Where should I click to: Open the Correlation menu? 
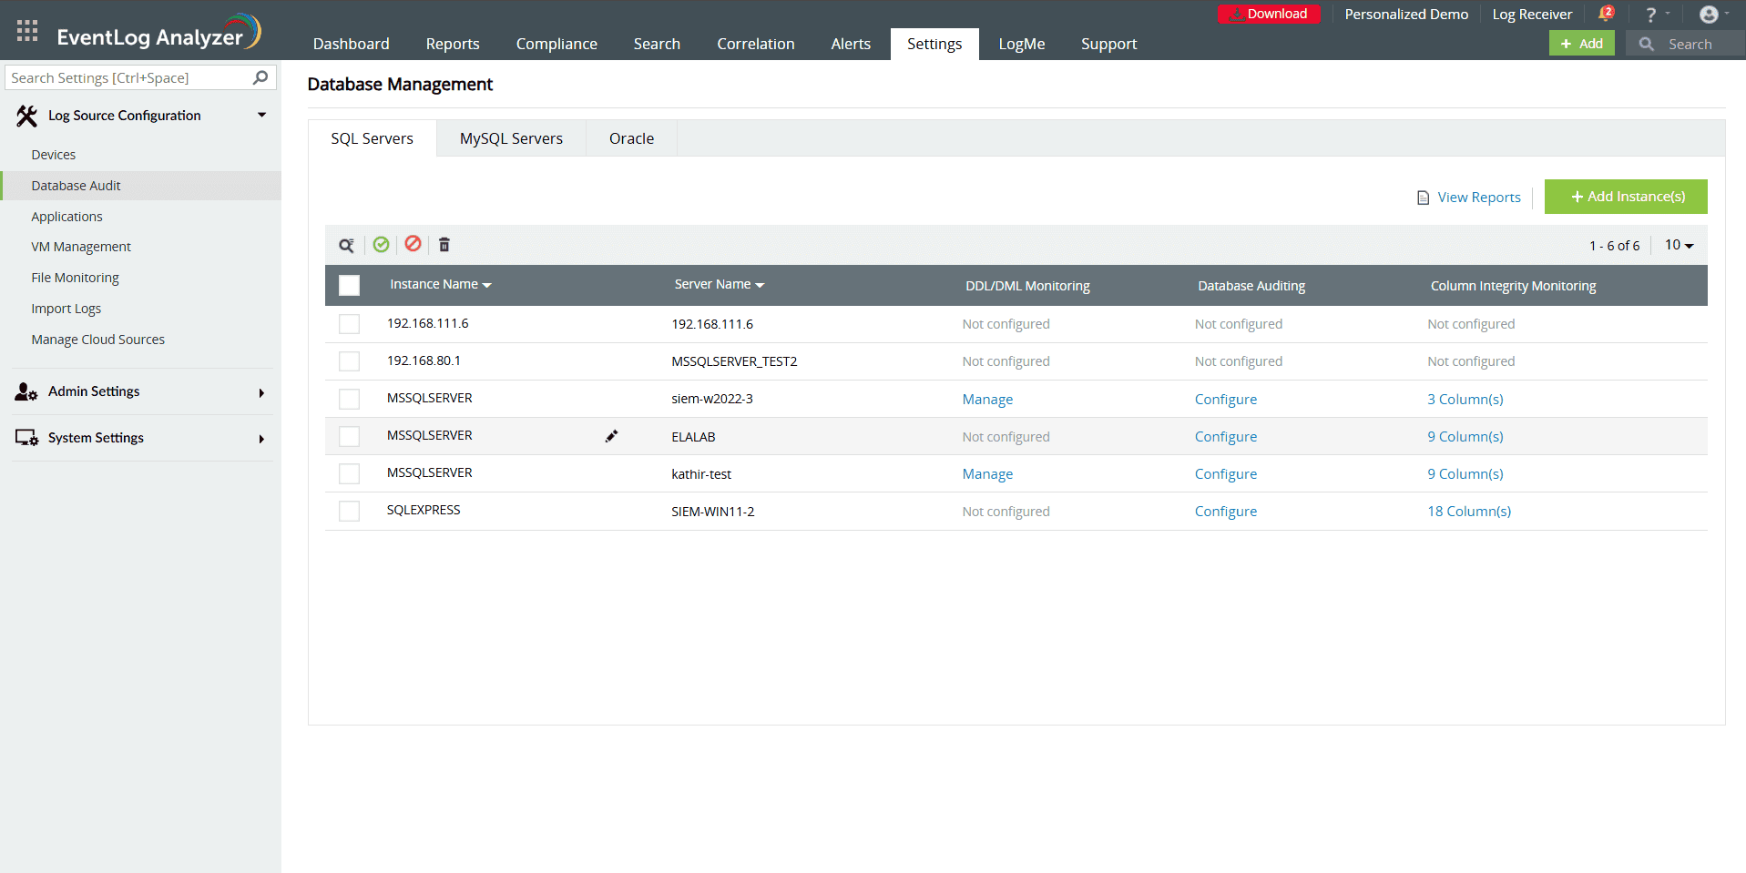[x=755, y=43]
